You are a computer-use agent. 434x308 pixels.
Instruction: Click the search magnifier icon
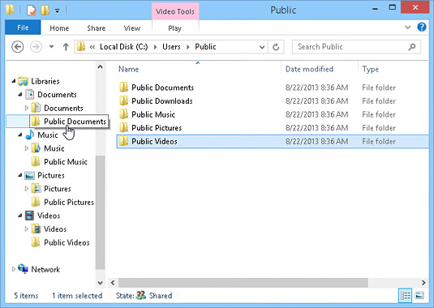[x=412, y=47]
